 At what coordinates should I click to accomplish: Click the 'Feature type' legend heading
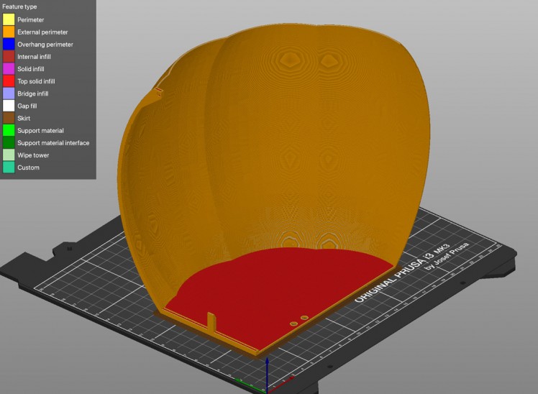coord(19,6)
